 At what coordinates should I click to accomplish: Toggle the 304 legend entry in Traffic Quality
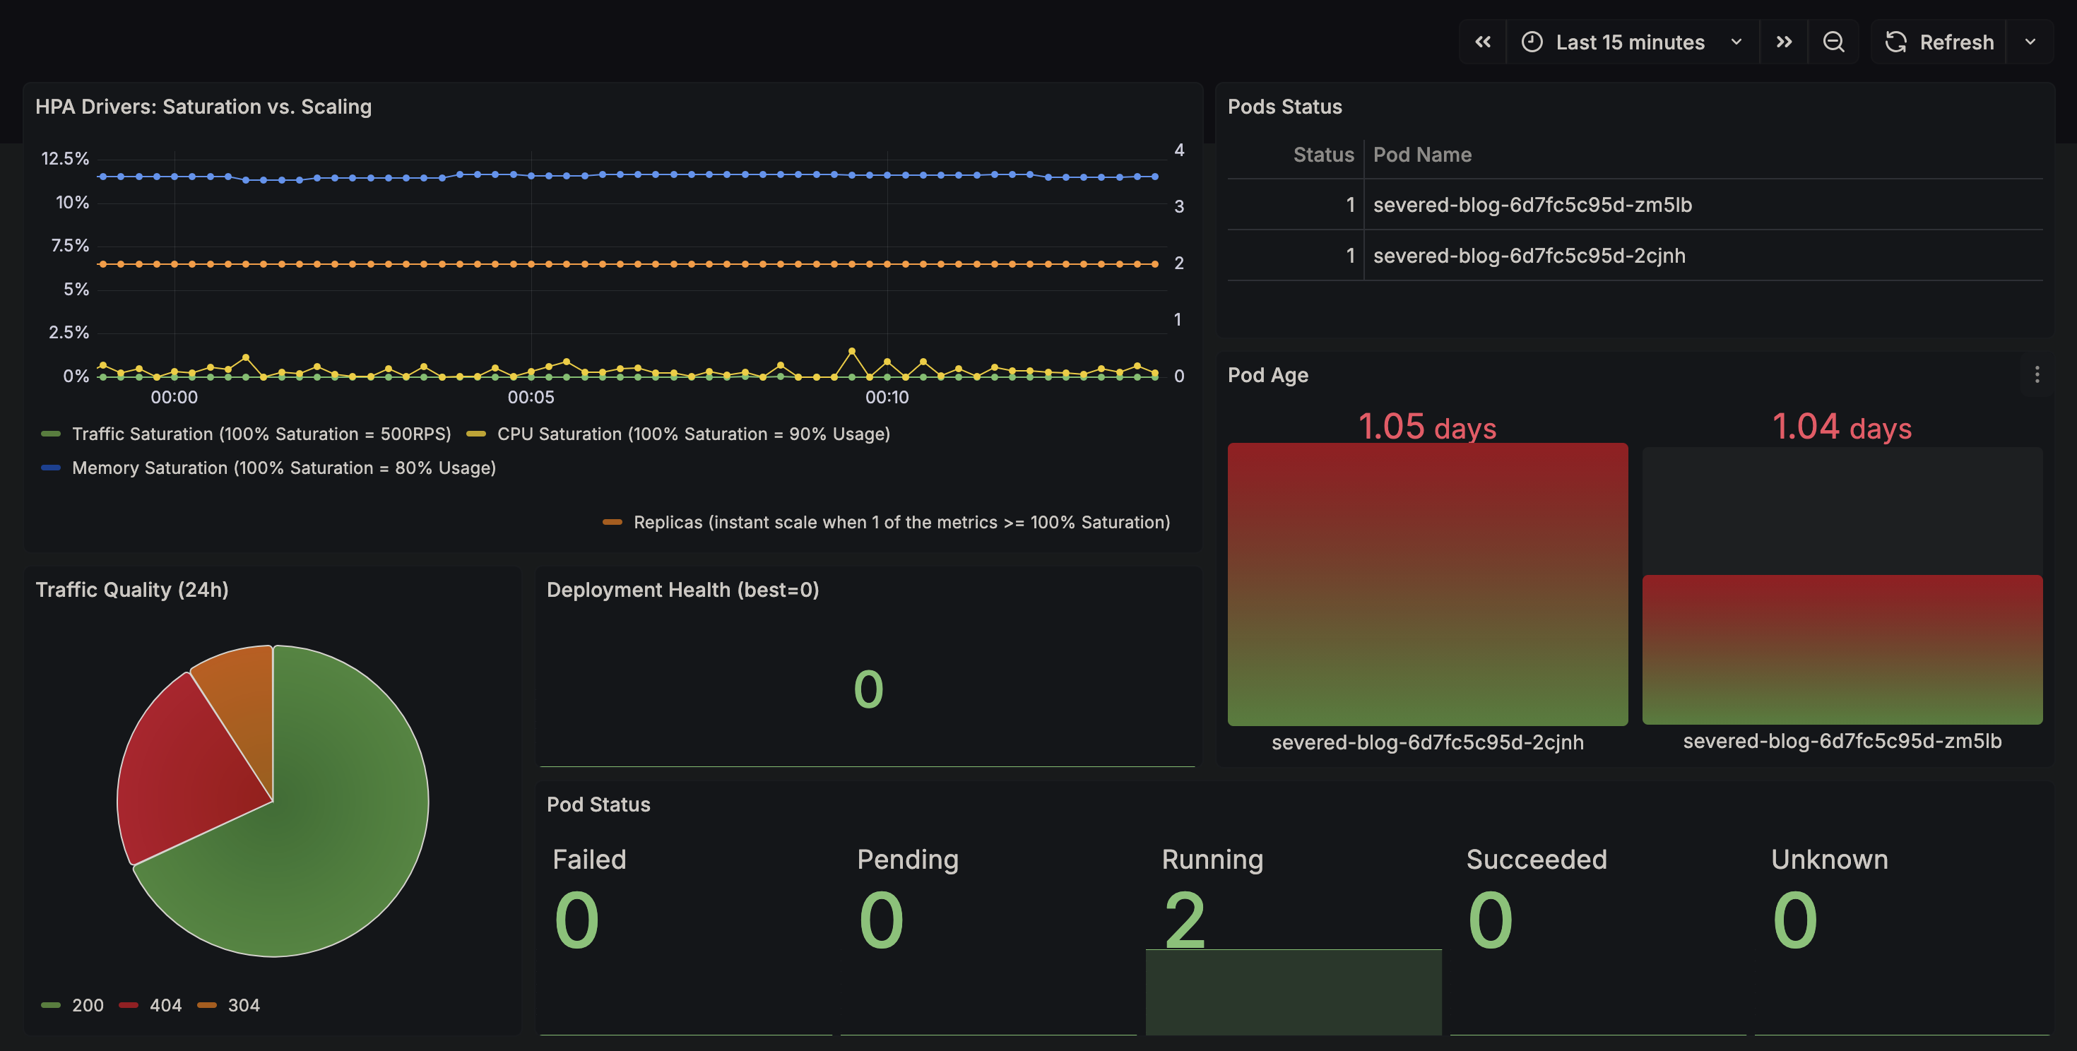click(243, 1005)
